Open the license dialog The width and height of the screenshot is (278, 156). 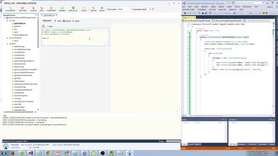pyautogui.click(x=93, y=9)
